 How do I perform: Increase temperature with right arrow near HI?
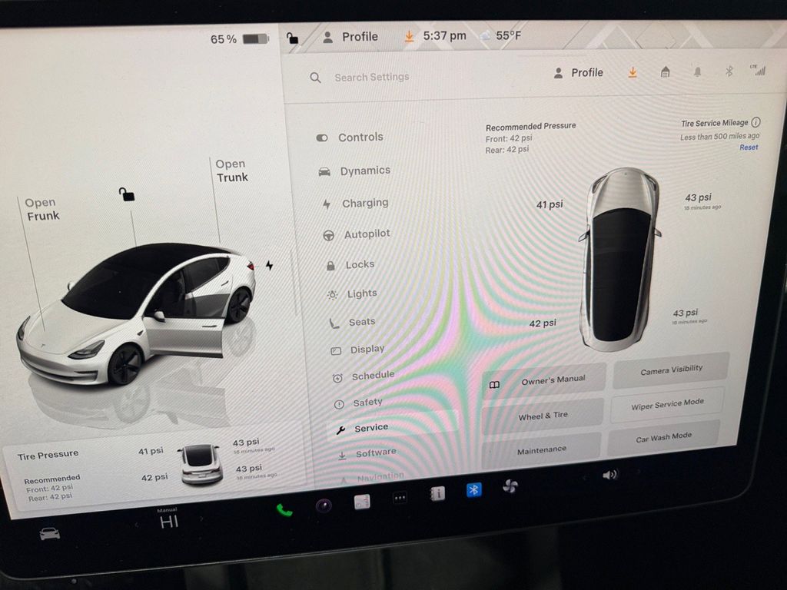pos(201,519)
